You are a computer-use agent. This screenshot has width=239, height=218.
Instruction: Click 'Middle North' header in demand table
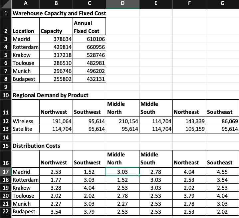pos(122,108)
